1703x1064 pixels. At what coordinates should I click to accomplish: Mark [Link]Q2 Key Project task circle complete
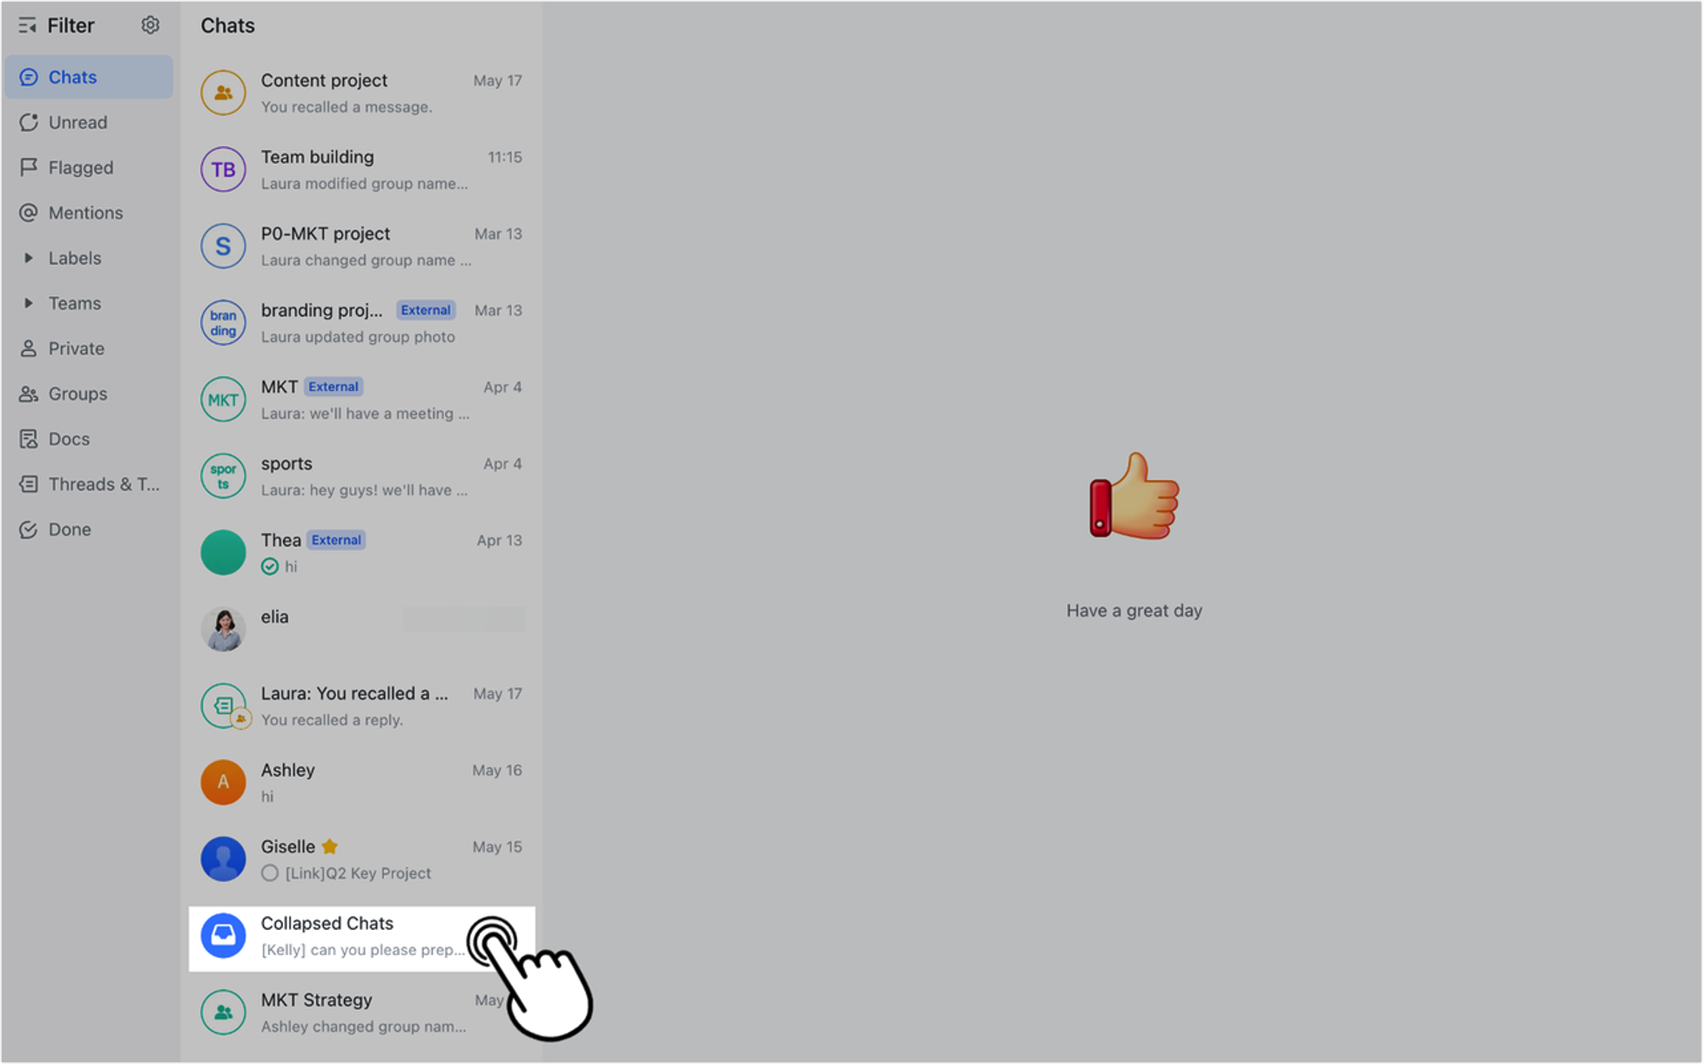point(269,872)
